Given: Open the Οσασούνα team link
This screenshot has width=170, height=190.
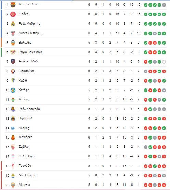Looking at the screenshot, I should click(x=26, y=71).
